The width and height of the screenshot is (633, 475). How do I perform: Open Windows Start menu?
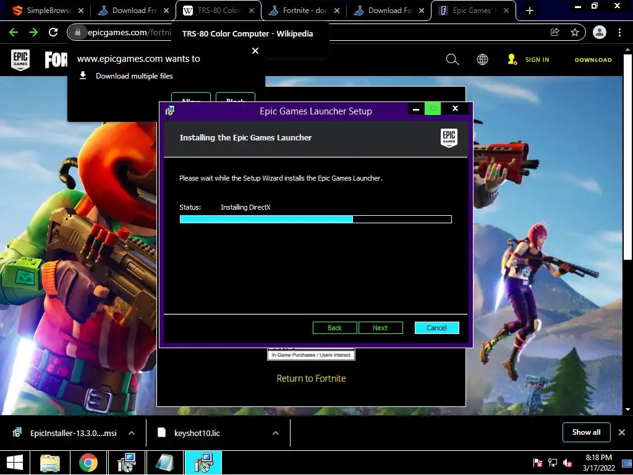pyautogui.click(x=15, y=463)
